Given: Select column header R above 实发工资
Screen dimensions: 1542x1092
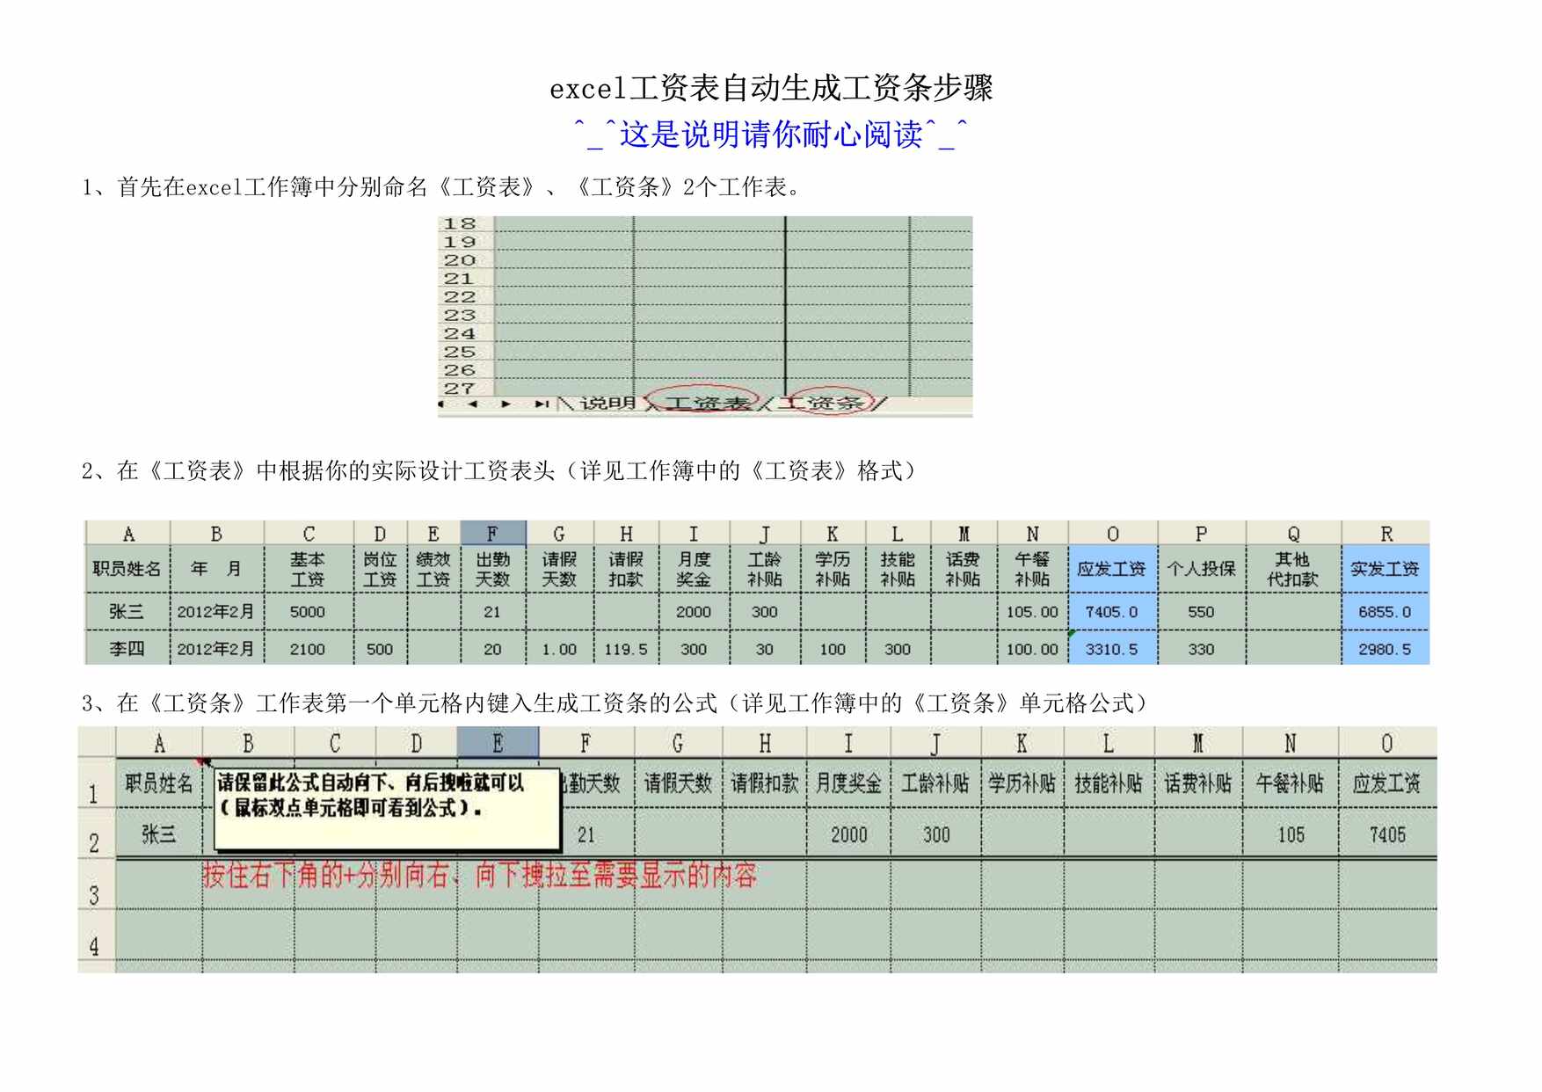Looking at the screenshot, I should [1386, 534].
